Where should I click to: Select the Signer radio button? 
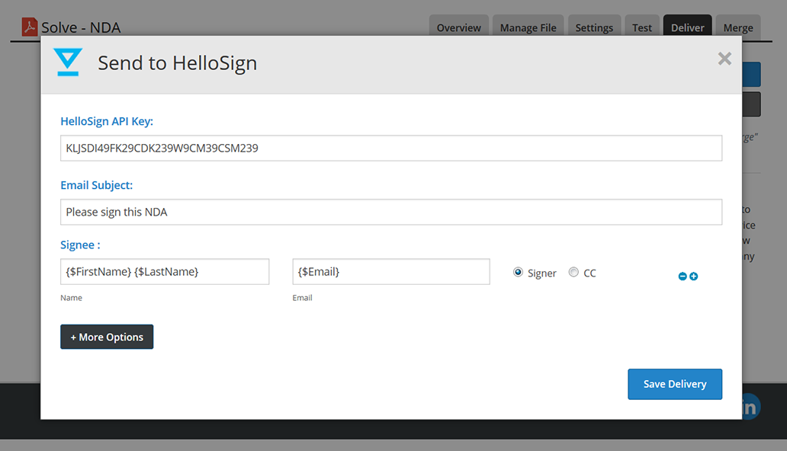pos(519,273)
